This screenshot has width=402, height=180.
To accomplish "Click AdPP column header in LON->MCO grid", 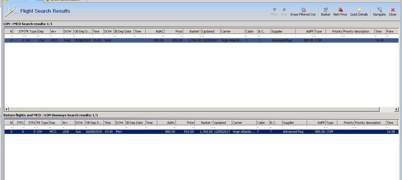I will [305, 31].
